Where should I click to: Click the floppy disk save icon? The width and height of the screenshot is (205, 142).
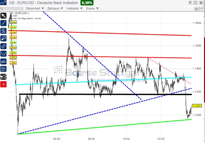pyautogui.click(x=201, y=9)
